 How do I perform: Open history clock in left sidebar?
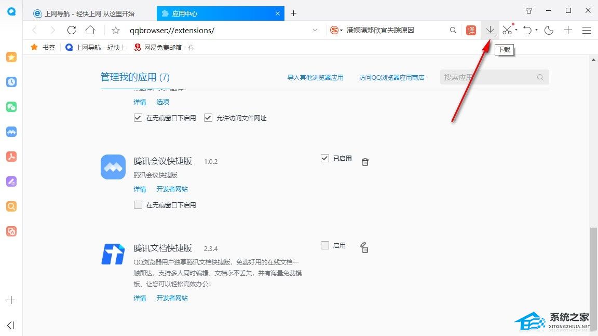pos(11,82)
